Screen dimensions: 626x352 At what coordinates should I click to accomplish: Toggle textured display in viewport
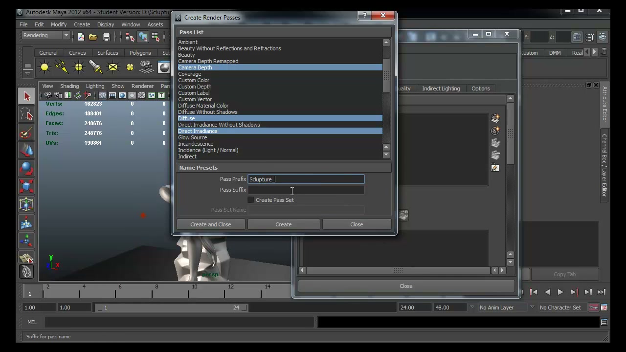click(151, 95)
